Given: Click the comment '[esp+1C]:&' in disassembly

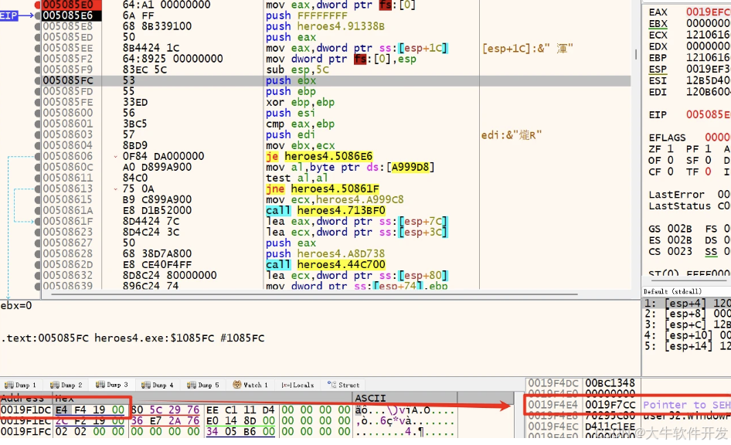Looking at the screenshot, I should tap(527, 48).
